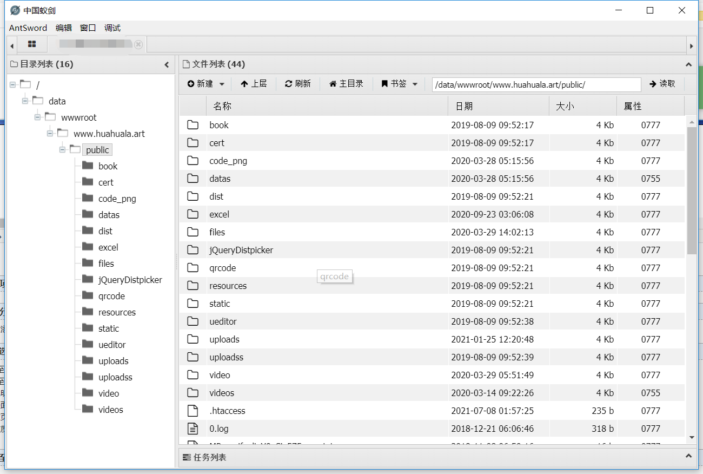Close the blurred connection tab
The image size is (703, 474).
138,44
